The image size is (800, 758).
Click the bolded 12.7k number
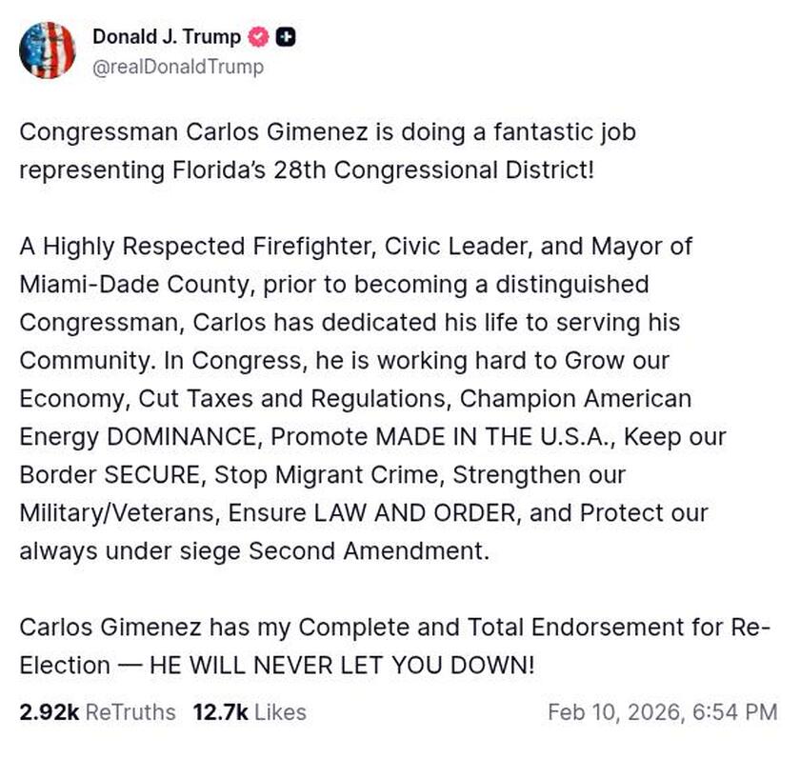click(x=216, y=712)
